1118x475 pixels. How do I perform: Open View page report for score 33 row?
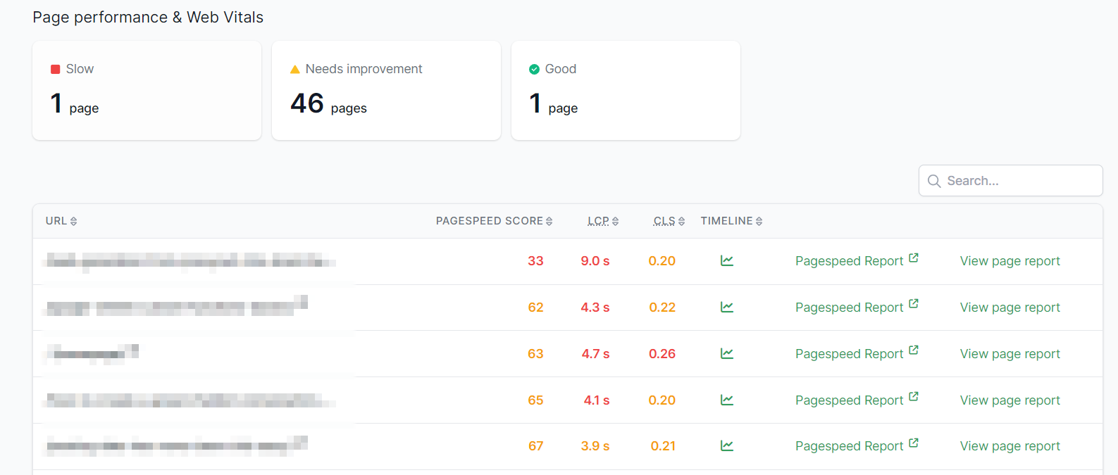coord(1010,261)
